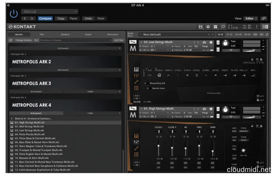Toggle Mono/Poly KS switch

[x=146, y=83]
